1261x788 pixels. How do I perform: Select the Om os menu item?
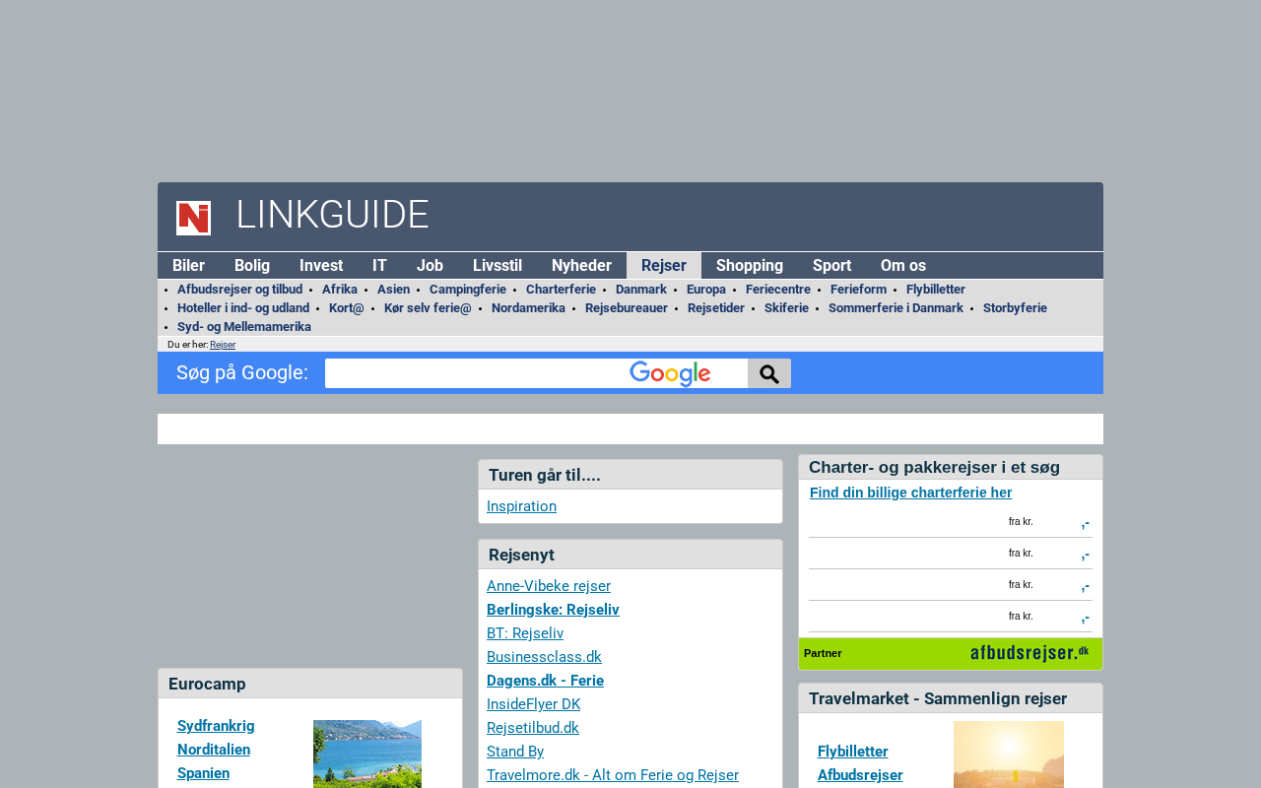[x=902, y=266]
